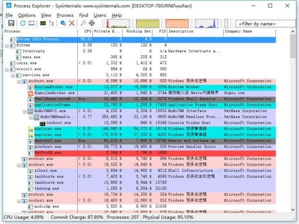
Task: Collapse the wininit.exe tree node
Action: point(6,70)
